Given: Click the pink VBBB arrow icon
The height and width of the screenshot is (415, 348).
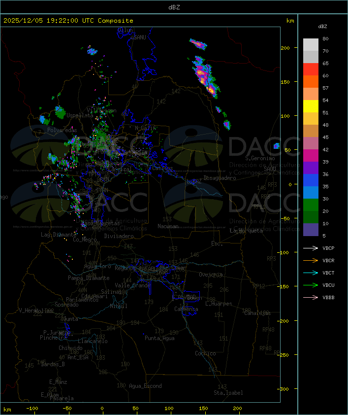Looking at the screenshot, I should click(311, 298).
